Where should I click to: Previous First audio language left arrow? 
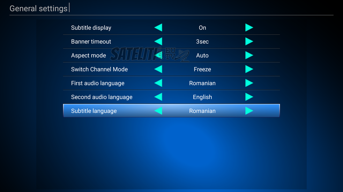[x=158, y=83]
